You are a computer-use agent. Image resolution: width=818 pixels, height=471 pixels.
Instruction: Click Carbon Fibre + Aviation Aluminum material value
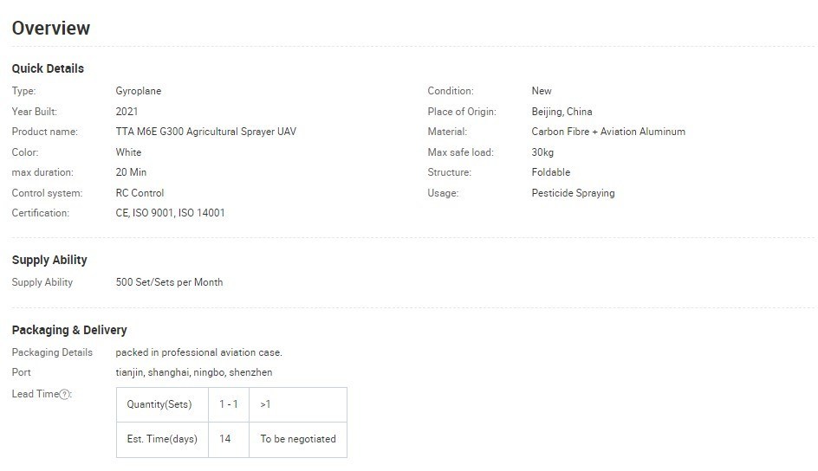point(608,132)
